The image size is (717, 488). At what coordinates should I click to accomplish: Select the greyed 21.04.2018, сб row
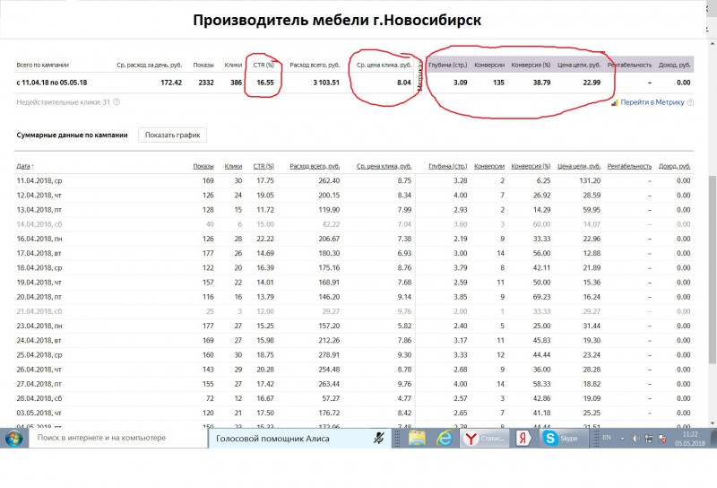[354, 311]
